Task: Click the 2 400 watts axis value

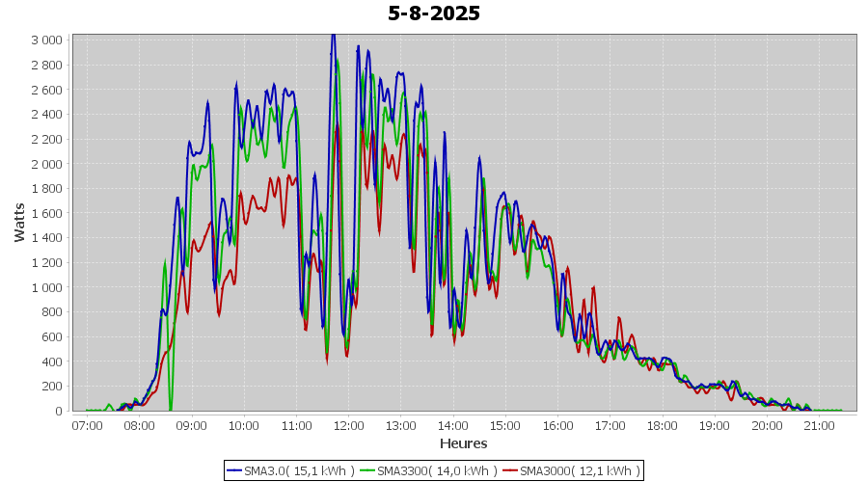Action: click(46, 115)
